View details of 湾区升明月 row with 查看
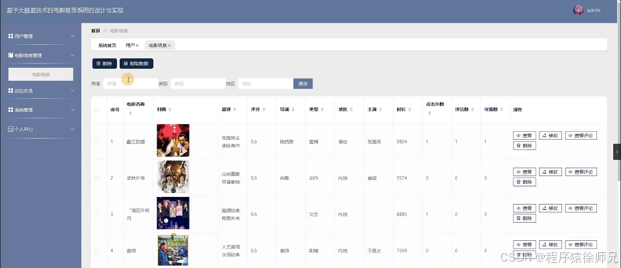621x268 pixels. coord(524,208)
